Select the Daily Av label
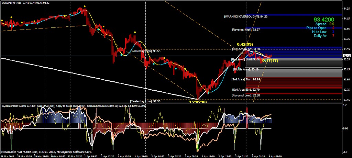Viewport: 352px width, 158px height. click(x=319, y=36)
